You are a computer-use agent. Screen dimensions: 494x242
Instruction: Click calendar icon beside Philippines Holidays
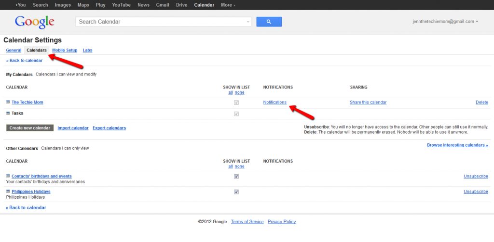point(8,191)
